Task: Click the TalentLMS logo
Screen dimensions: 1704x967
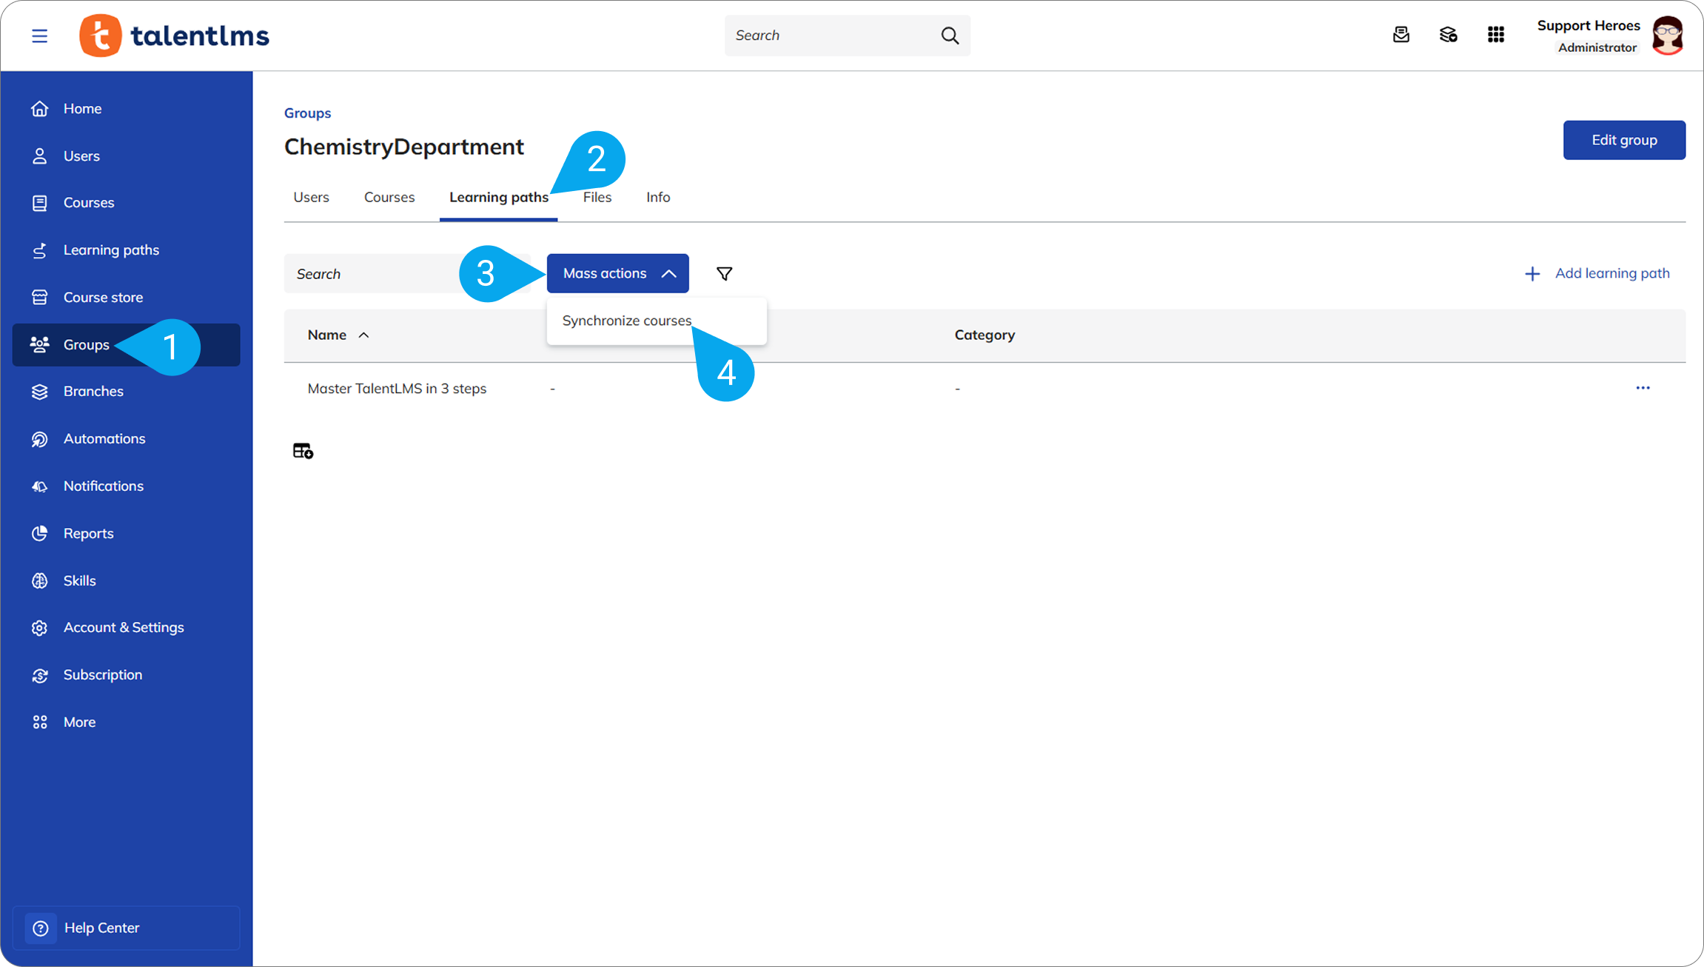Action: 175,36
